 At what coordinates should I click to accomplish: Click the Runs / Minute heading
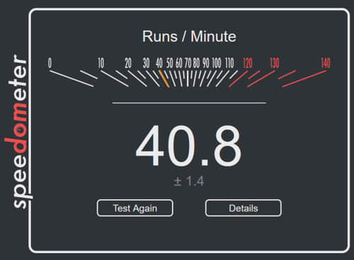point(189,36)
